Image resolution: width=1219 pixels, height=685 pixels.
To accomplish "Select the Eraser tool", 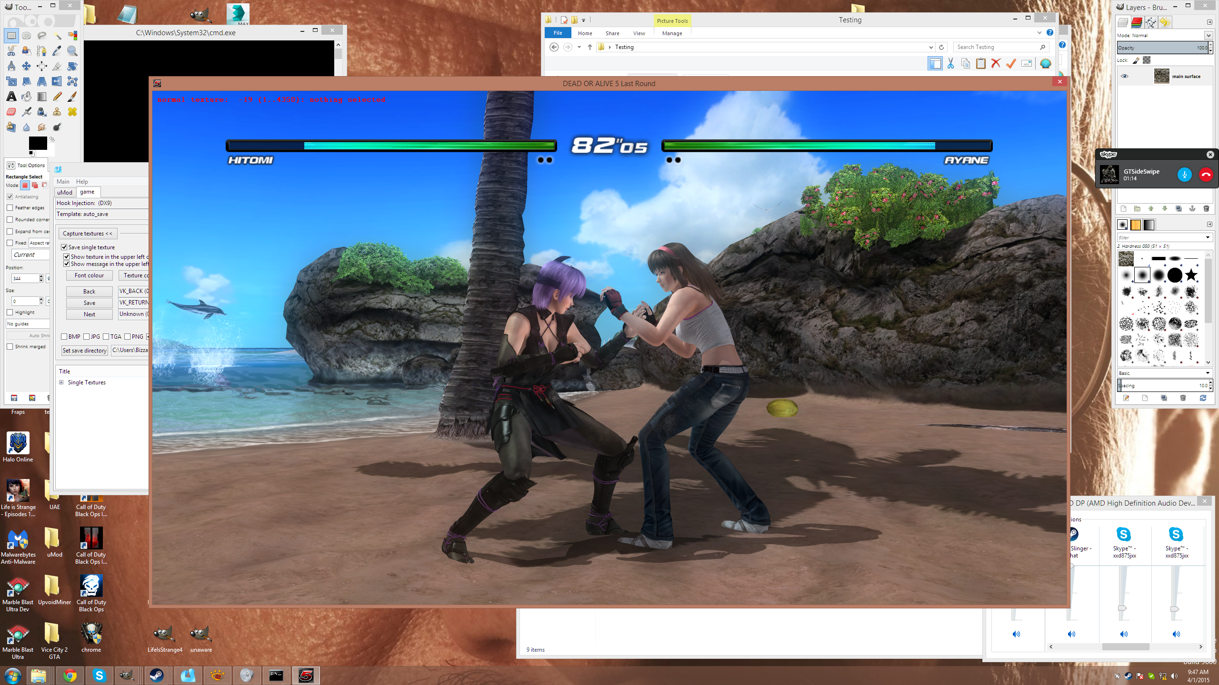I will (11, 112).
